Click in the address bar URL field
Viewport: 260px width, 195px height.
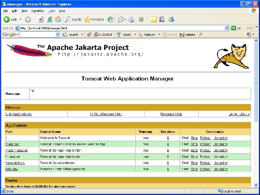tap(122, 28)
